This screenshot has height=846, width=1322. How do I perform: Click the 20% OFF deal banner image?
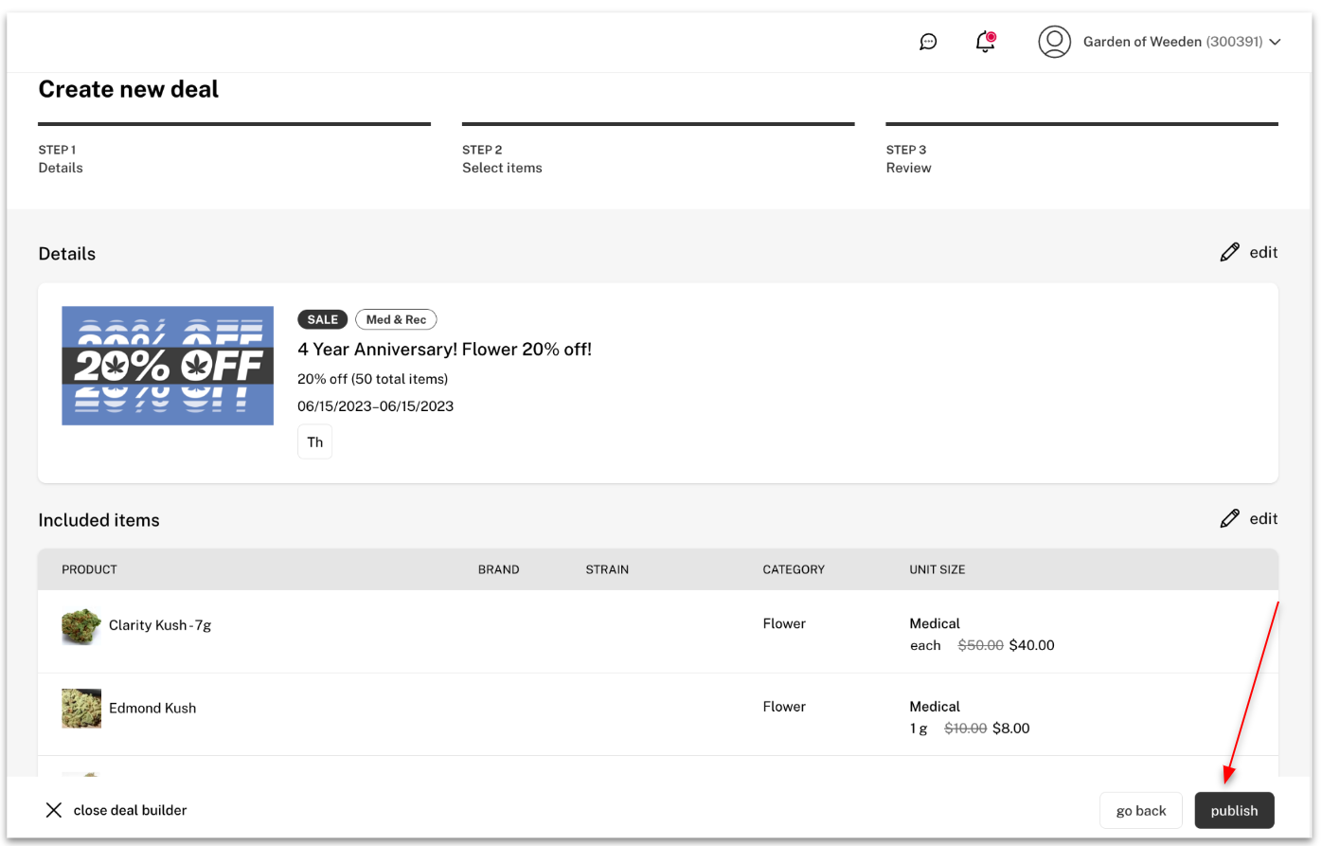(x=168, y=366)
